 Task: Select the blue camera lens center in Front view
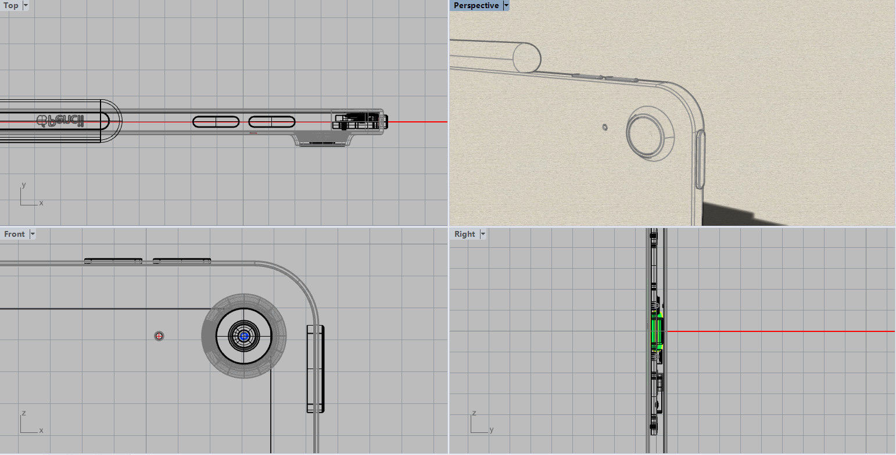(x=244, y=336)
